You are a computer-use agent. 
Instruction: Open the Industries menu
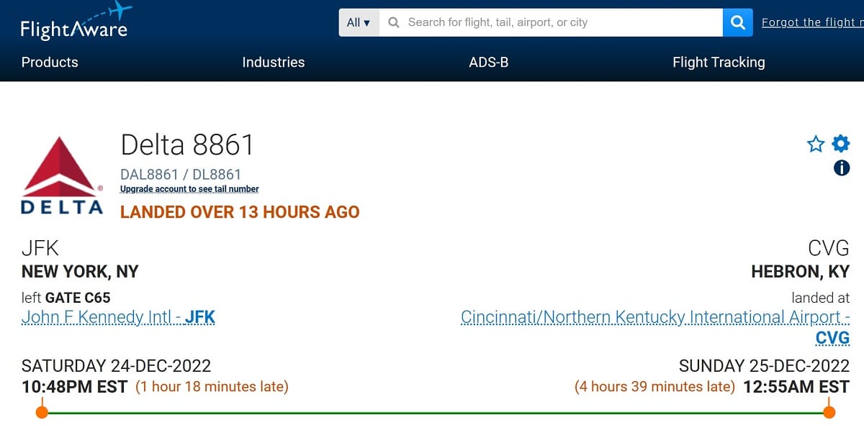274,63
